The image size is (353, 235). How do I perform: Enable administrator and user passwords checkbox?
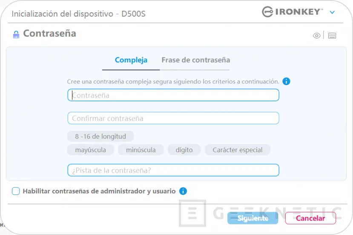tap(16, 191)
